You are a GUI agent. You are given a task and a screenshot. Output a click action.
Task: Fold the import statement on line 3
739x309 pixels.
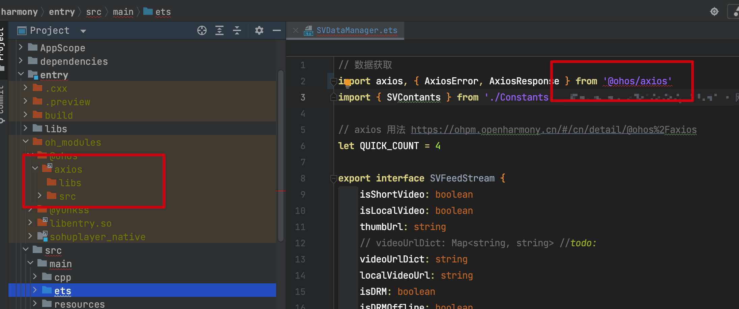(333, 97)
